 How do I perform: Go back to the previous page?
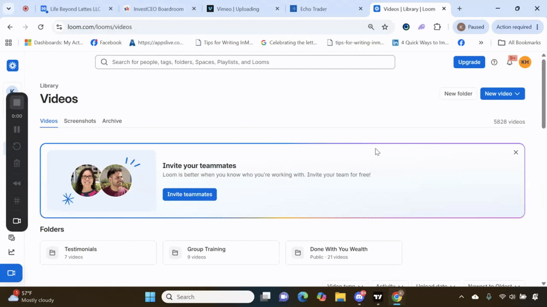pyautogui.click(x=10, y=27)
